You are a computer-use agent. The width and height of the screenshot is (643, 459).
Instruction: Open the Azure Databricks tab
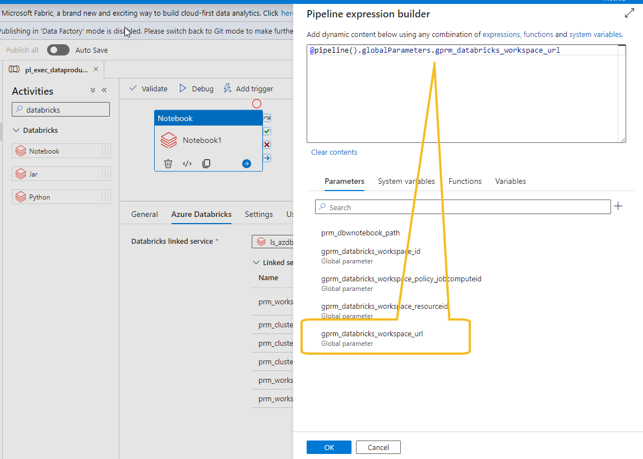(x=201, y=214)
